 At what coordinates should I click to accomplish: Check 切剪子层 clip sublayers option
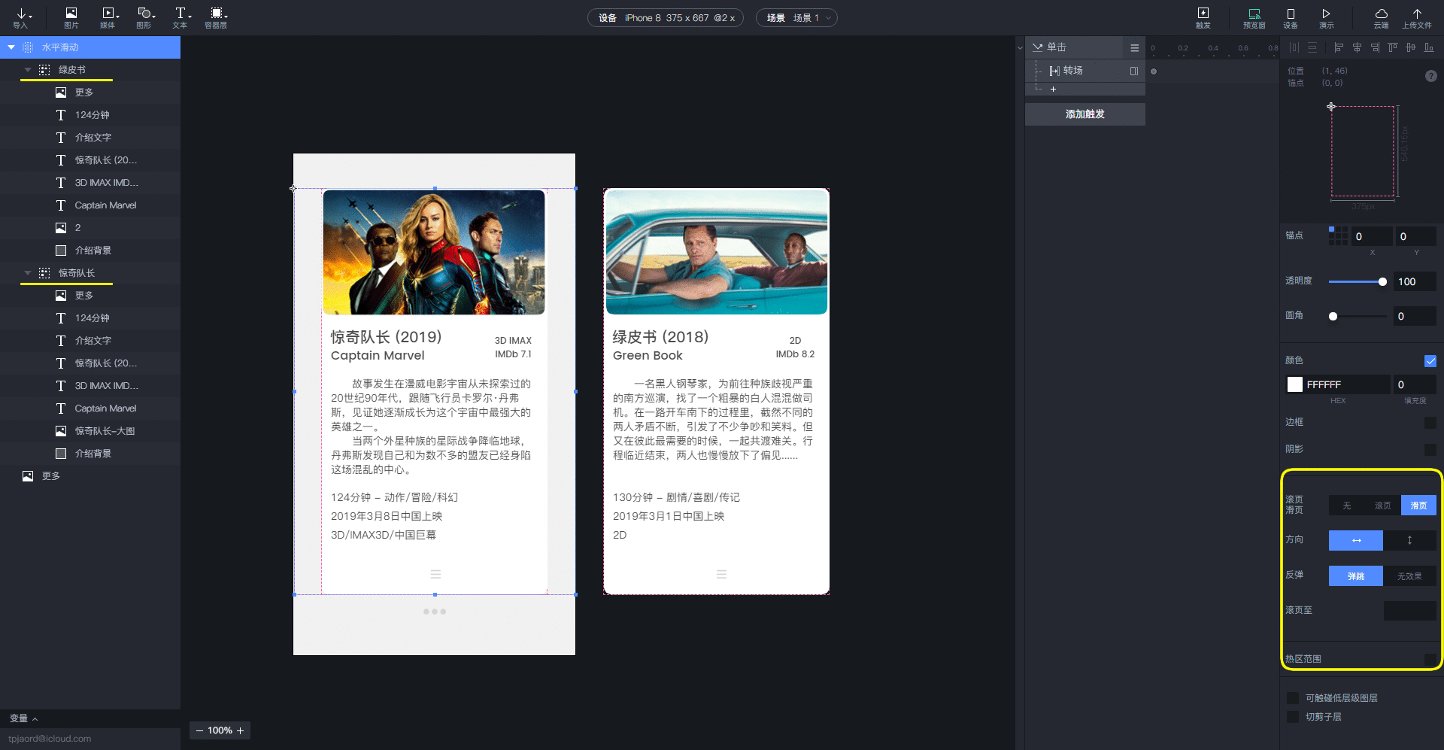[1293, 717]
